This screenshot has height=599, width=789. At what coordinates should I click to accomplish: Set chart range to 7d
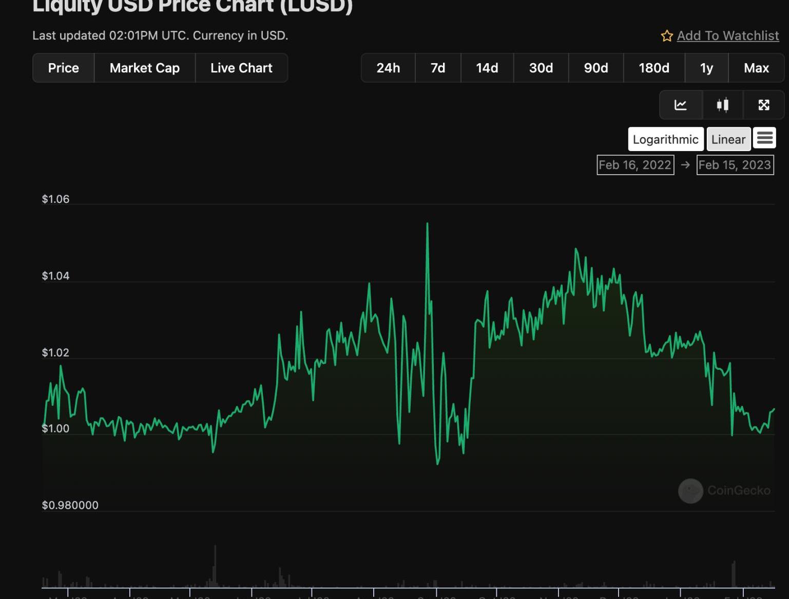click(438, 68)
